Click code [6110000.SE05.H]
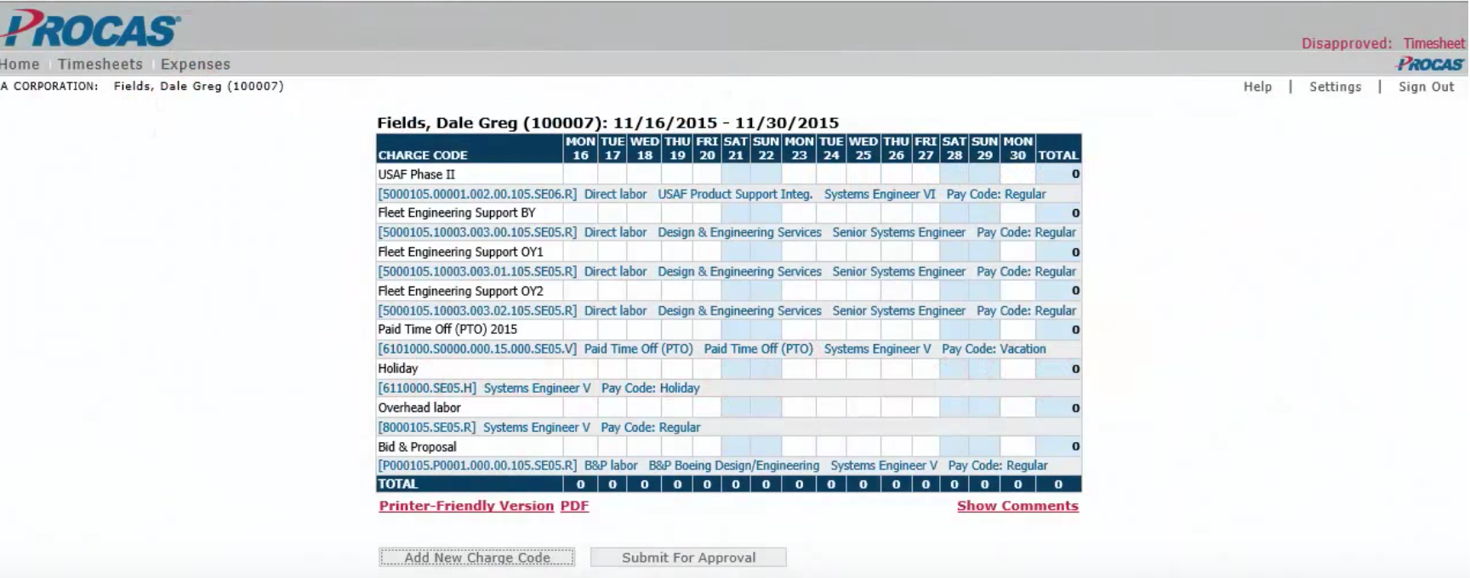This screenshot has width=1470, height=578. click(427, 388)
